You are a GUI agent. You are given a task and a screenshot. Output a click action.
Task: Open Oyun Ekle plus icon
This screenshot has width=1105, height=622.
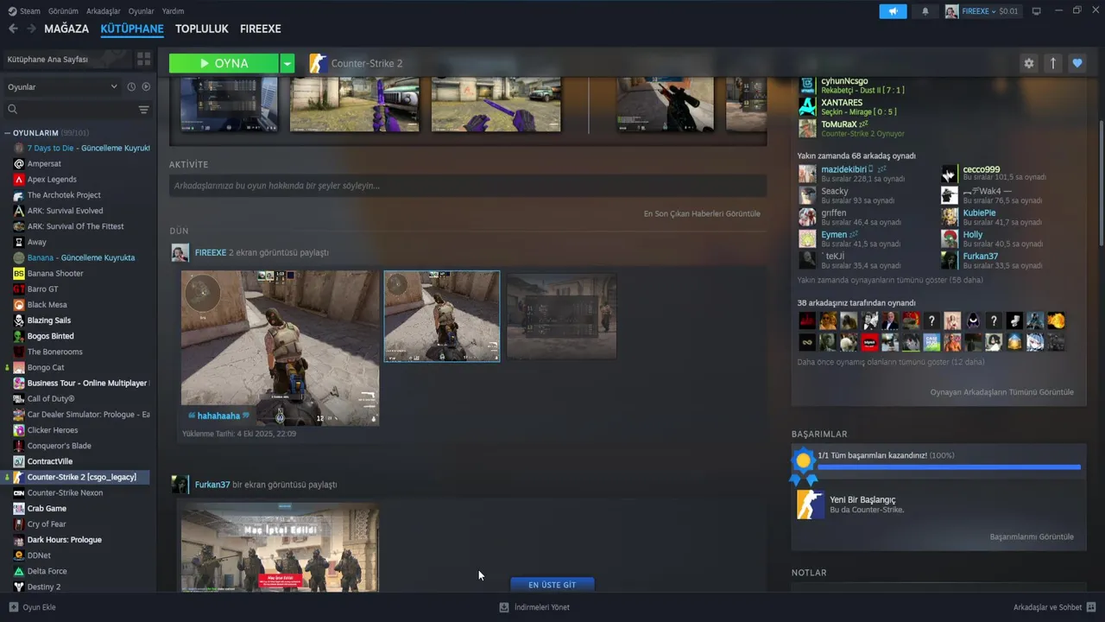click(x=13, y=607)
